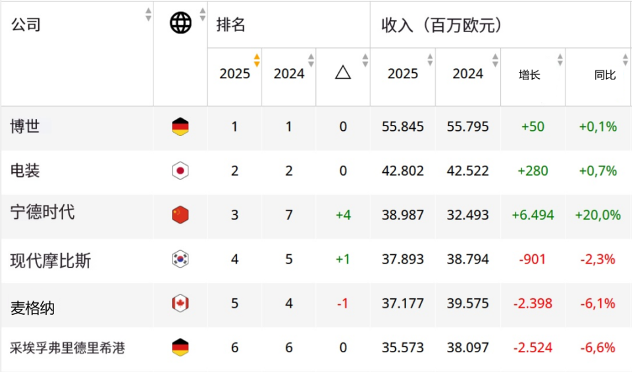Image resolution: width=632 pixels, height=372 pixels.
Task: Click the Chinese flag next to 宁德时代
Action: click(180, 214)
